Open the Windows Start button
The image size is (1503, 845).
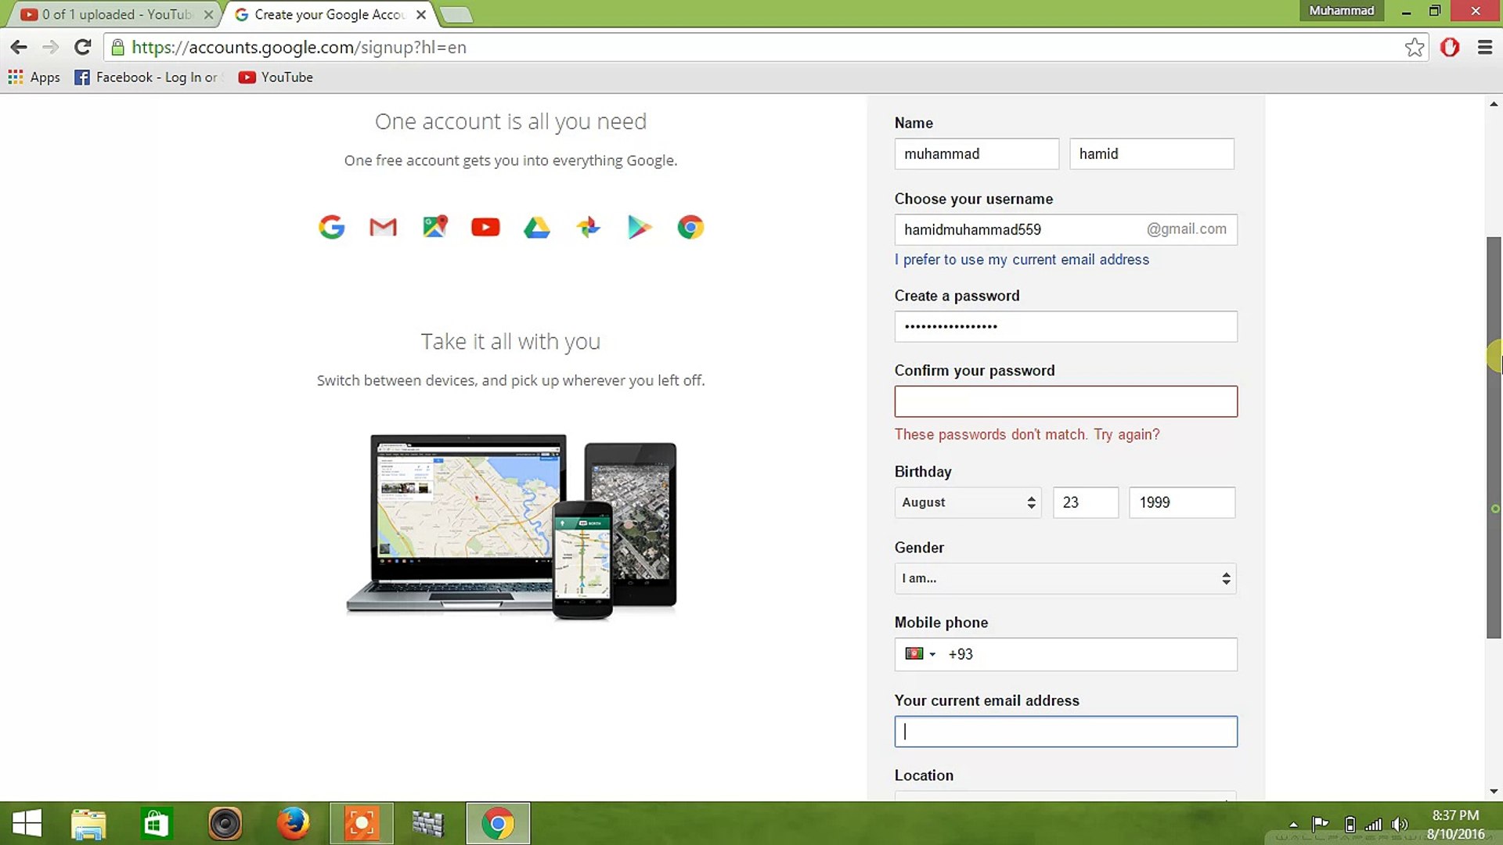click(28, 823)
